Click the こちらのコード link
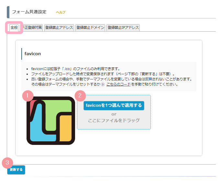The width and height of the screenshot is (221, 182). click(x=118, y=84)
